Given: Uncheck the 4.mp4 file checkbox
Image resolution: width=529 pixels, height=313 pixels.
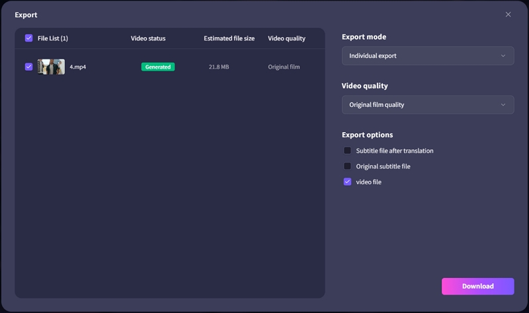Looking at the screenshot, I should pos(28,67).
